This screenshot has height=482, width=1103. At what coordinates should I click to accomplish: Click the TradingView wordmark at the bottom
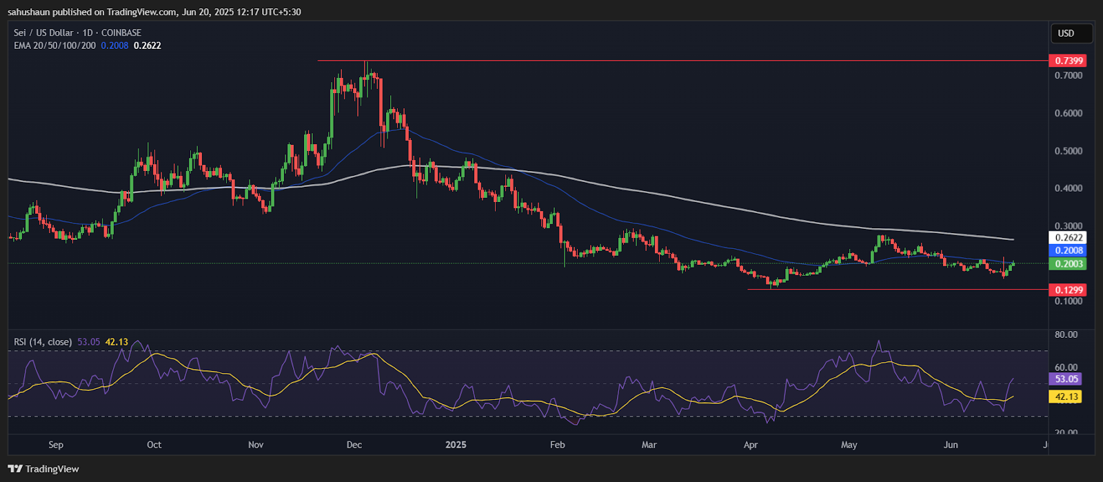[52, 469]
